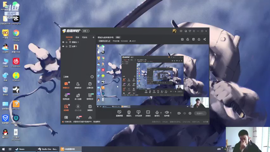This screenshot has height=152, width=270.
Task: Add a new scene with the plus icon
Action: [x=93, y=37]
